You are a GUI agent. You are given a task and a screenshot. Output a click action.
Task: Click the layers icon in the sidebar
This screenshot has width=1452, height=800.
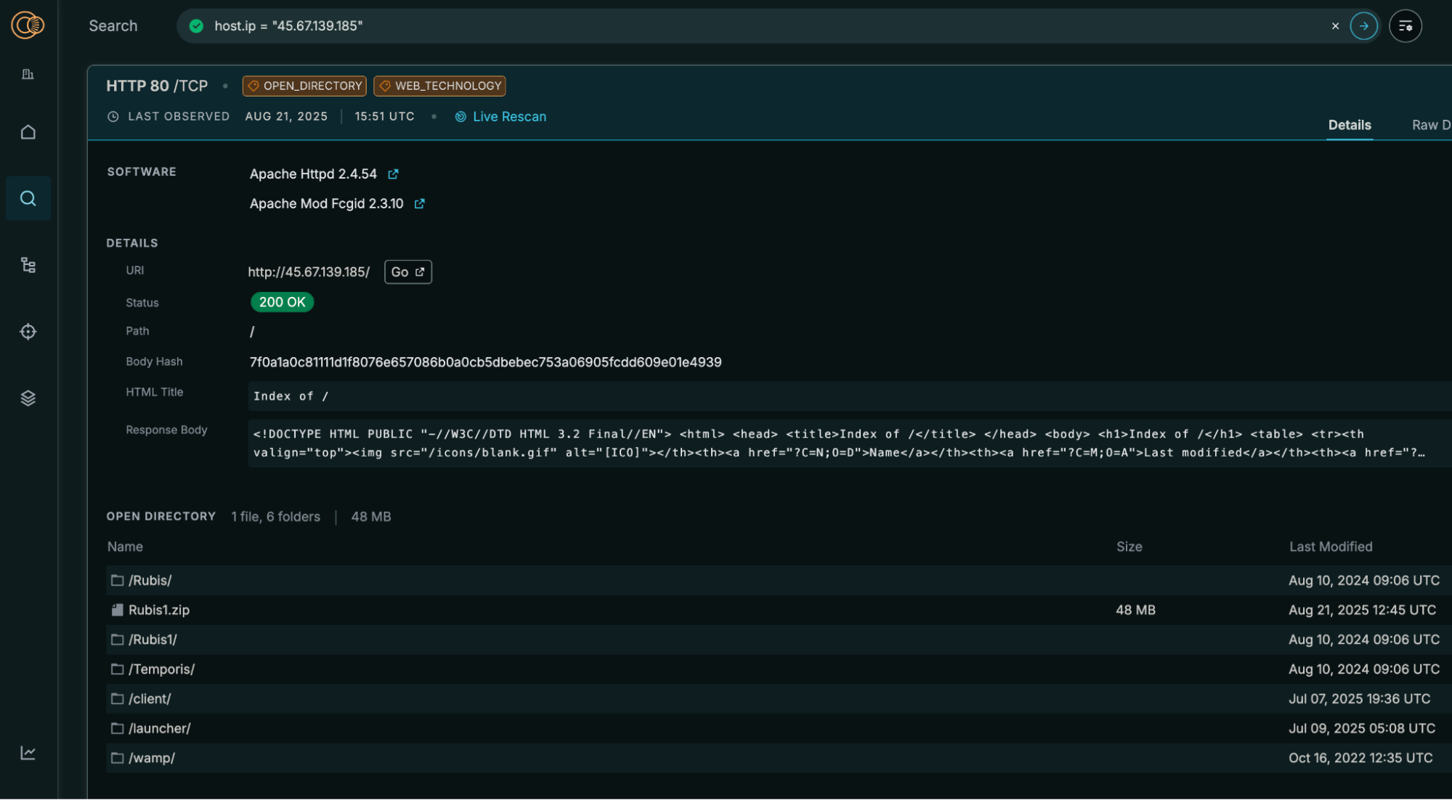(28, 397)
